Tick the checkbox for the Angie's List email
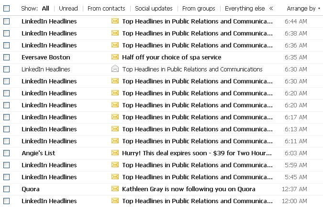 click(x=6, y=153)
